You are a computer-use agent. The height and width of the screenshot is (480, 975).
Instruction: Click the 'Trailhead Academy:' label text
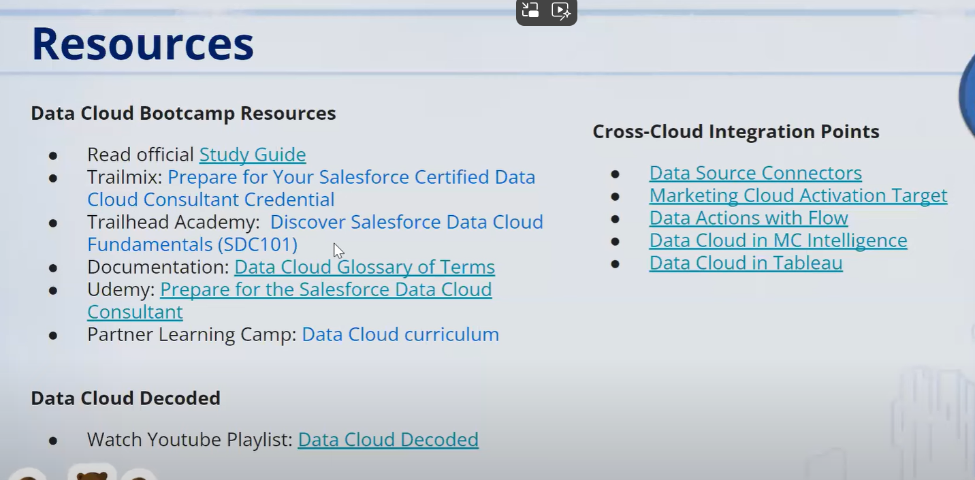(173, 222)
